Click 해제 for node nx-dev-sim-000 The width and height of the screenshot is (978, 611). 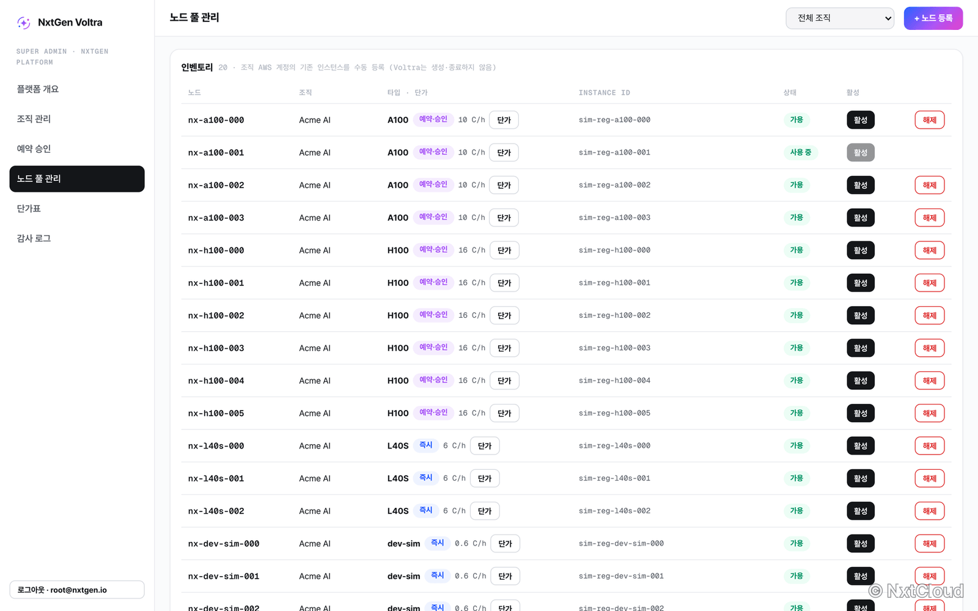point(929,544)
